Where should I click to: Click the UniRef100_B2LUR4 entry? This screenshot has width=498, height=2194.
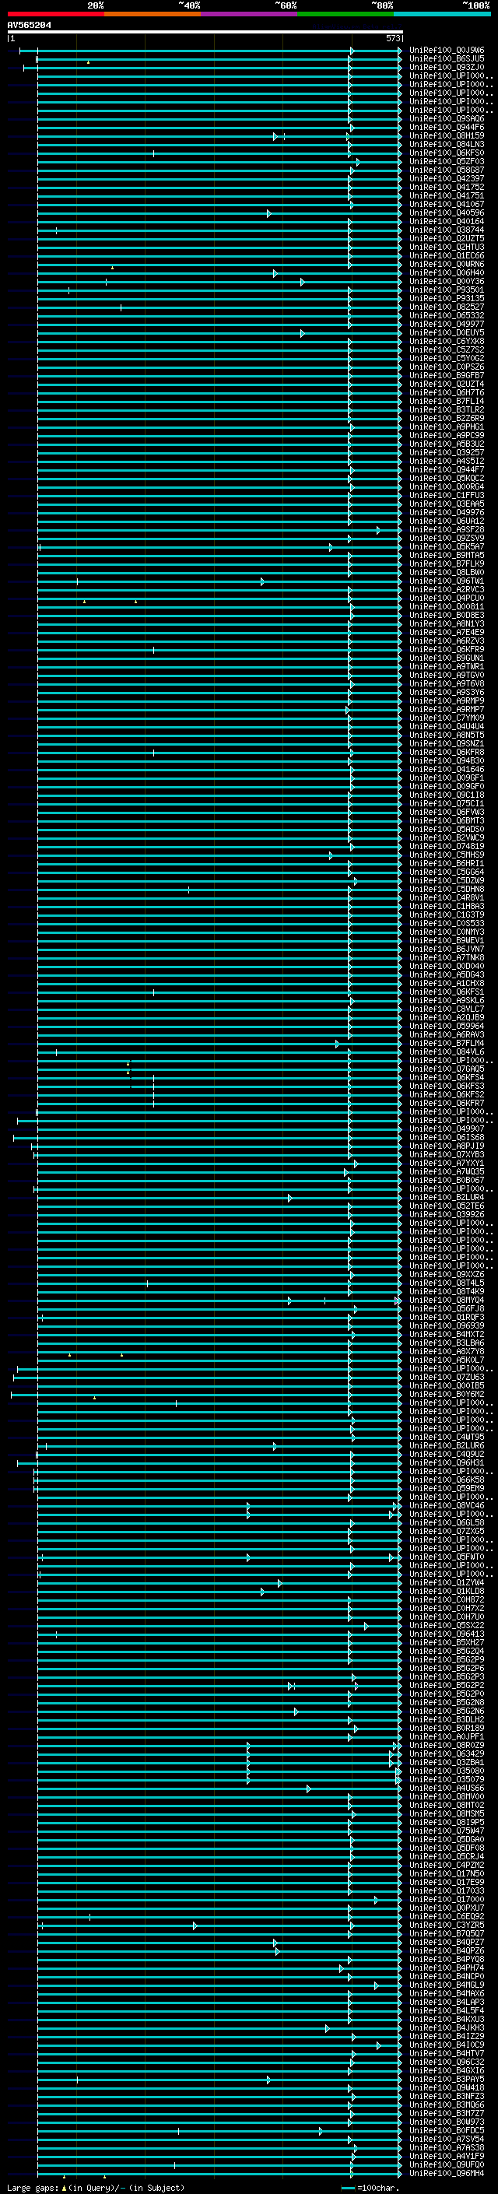click(x=447, y=1197)
